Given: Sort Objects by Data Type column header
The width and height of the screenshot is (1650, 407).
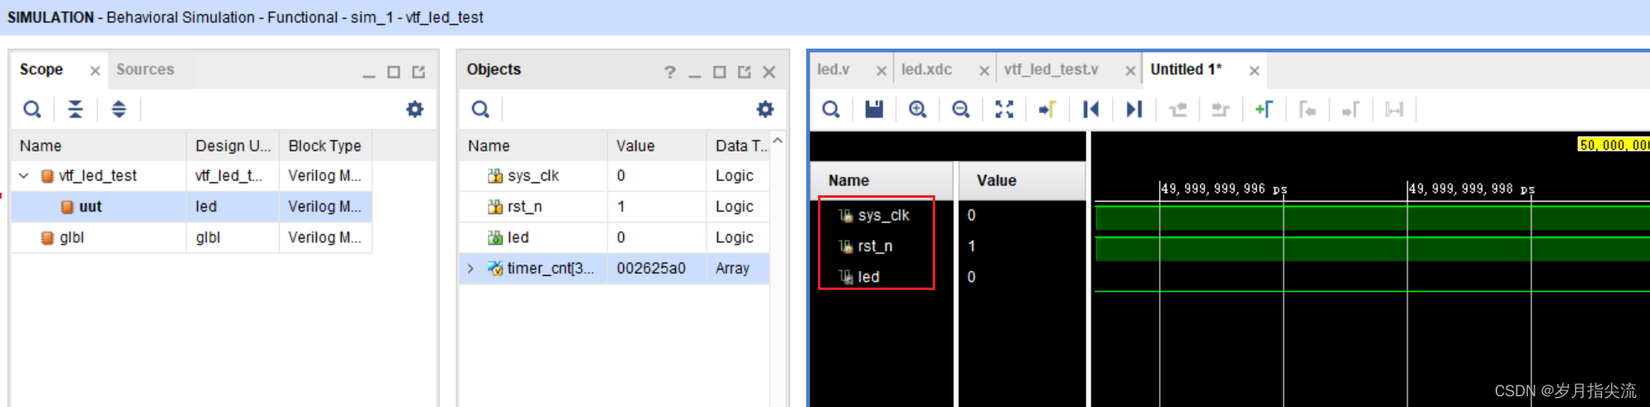Looking at the screenshot, I should [x=739, y=146].
